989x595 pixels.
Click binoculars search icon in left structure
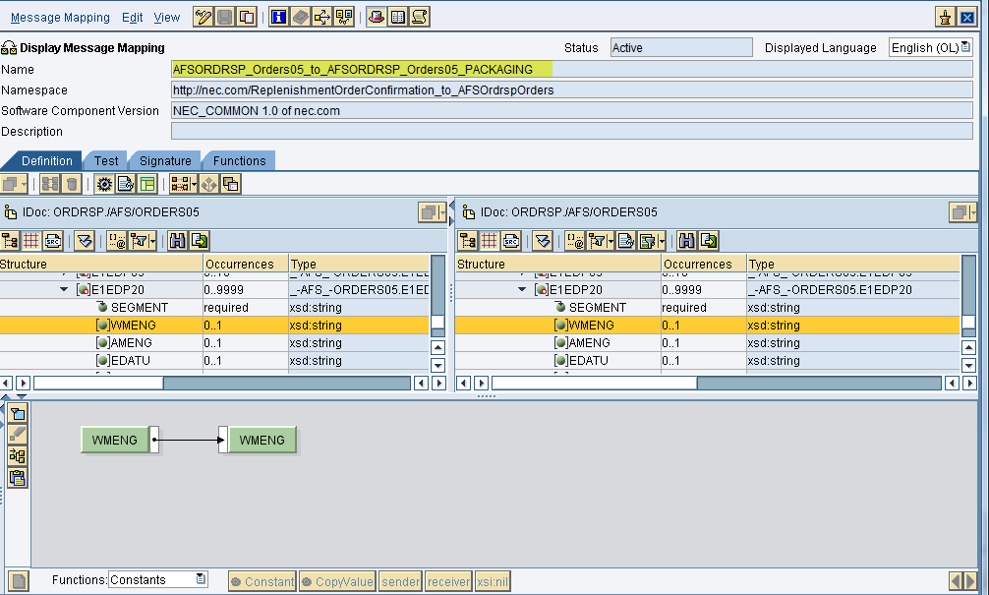coord(178,241)
